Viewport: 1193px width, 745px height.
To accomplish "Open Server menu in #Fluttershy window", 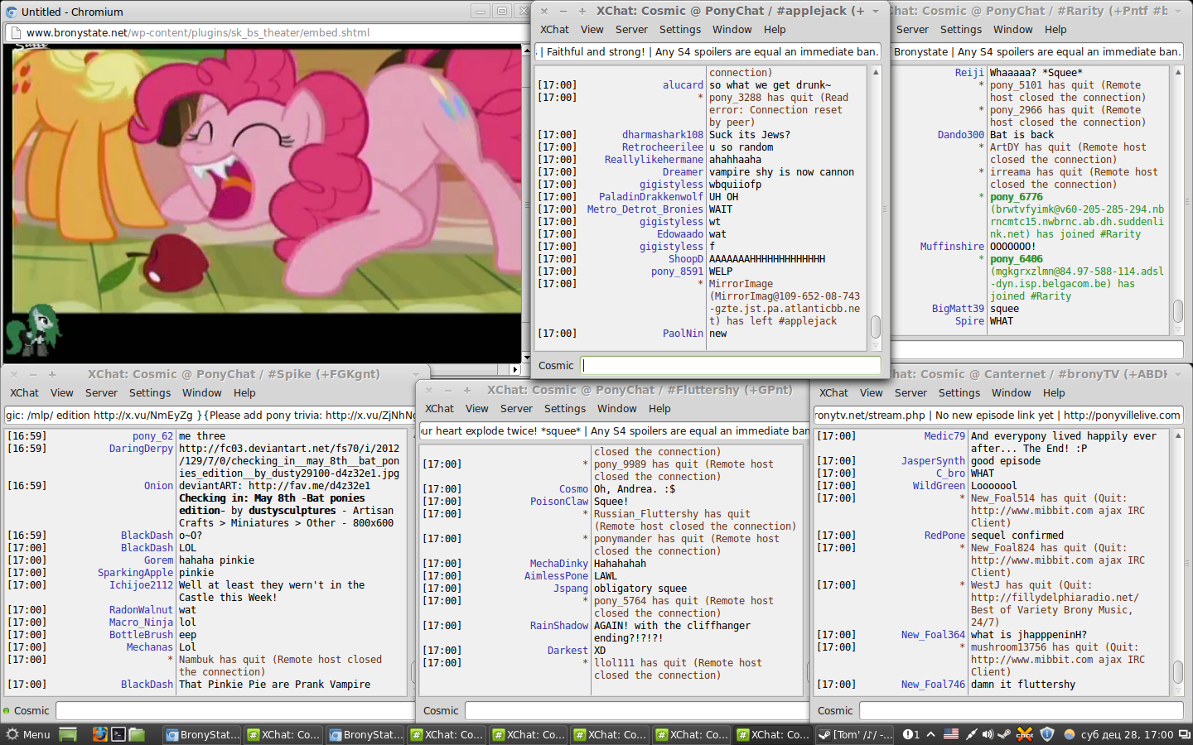I will point(516,409).
